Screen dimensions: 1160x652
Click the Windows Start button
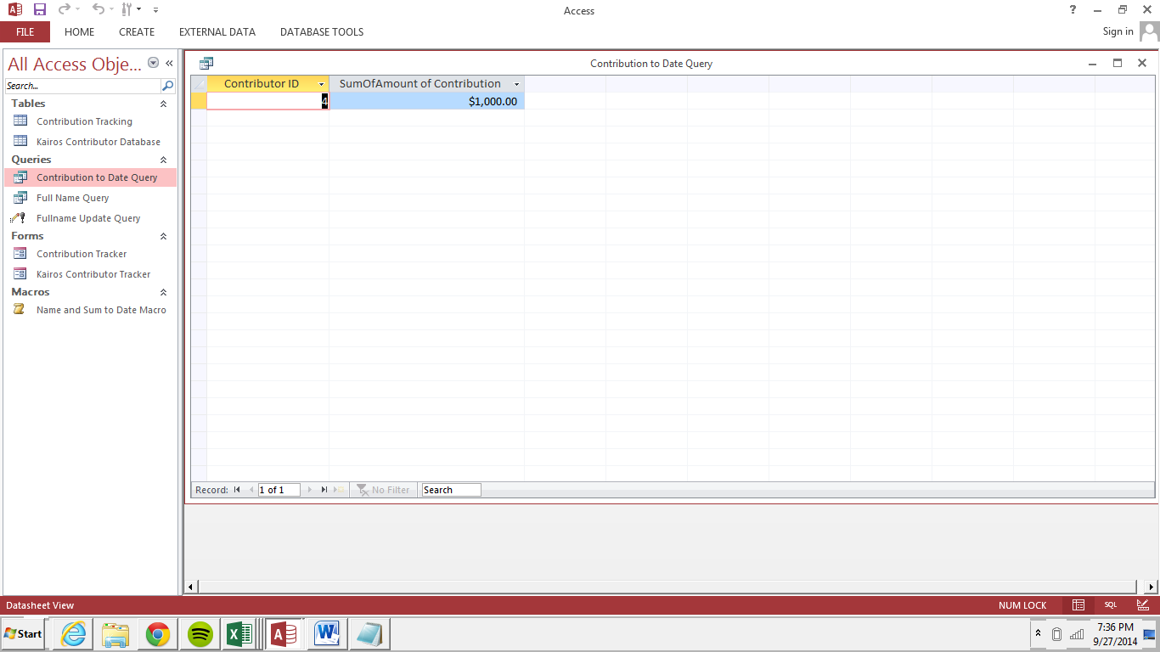tap(23, 634)
